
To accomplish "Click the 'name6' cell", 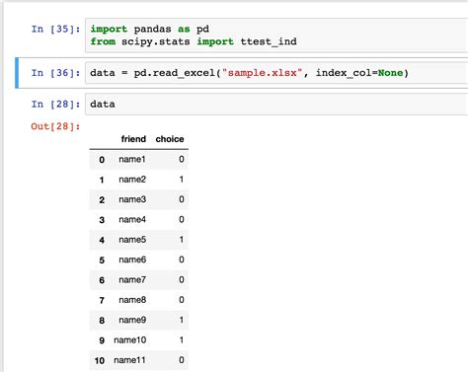I will point(132,260).
